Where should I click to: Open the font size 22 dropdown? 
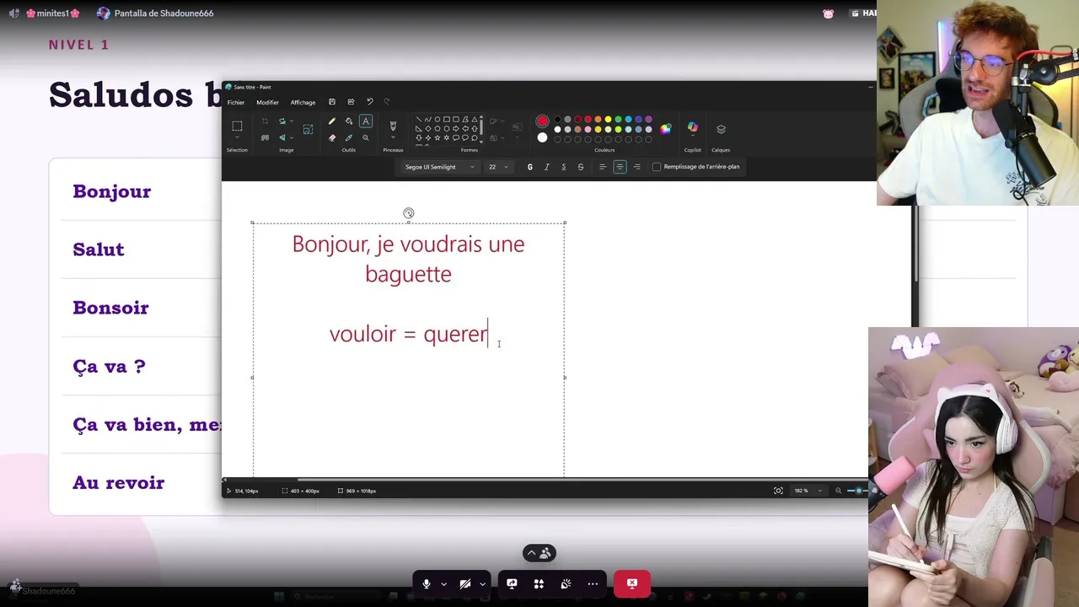498,167
